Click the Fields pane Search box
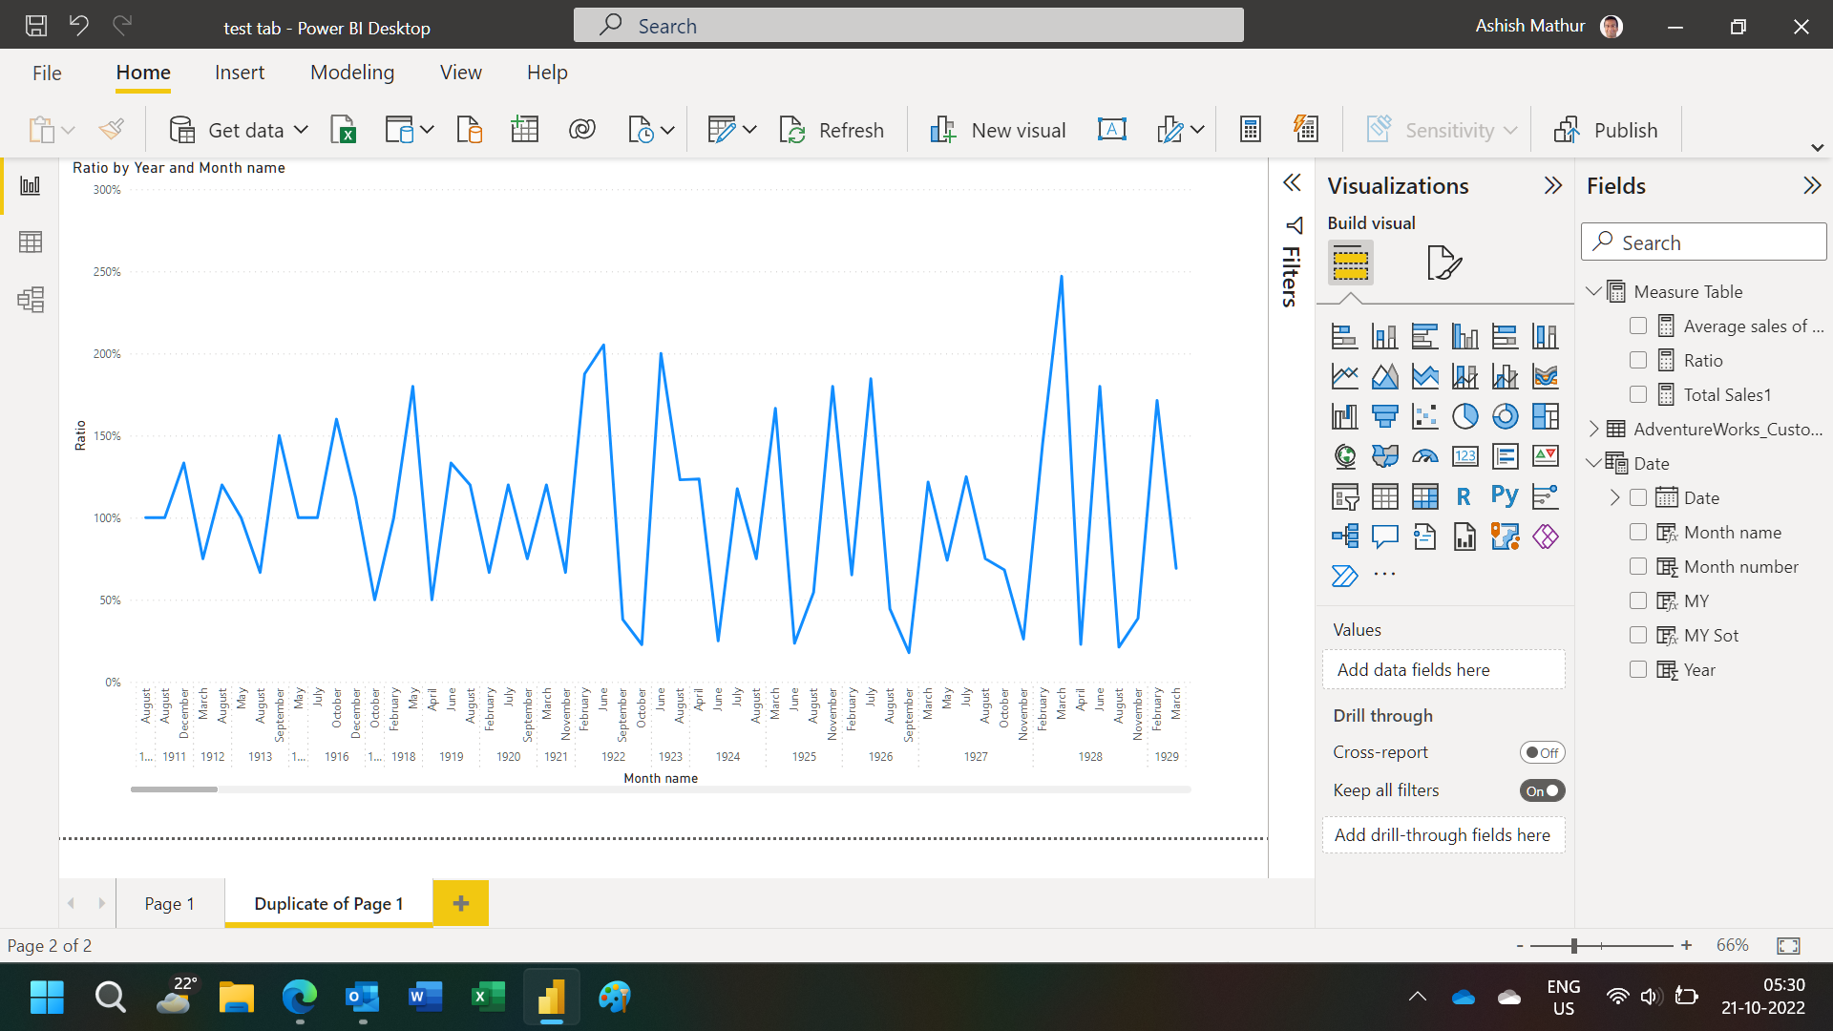1833x1031 pixels. coord(1704,242)
